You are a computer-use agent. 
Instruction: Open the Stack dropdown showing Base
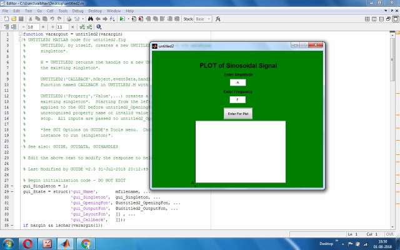click(202, 19)
